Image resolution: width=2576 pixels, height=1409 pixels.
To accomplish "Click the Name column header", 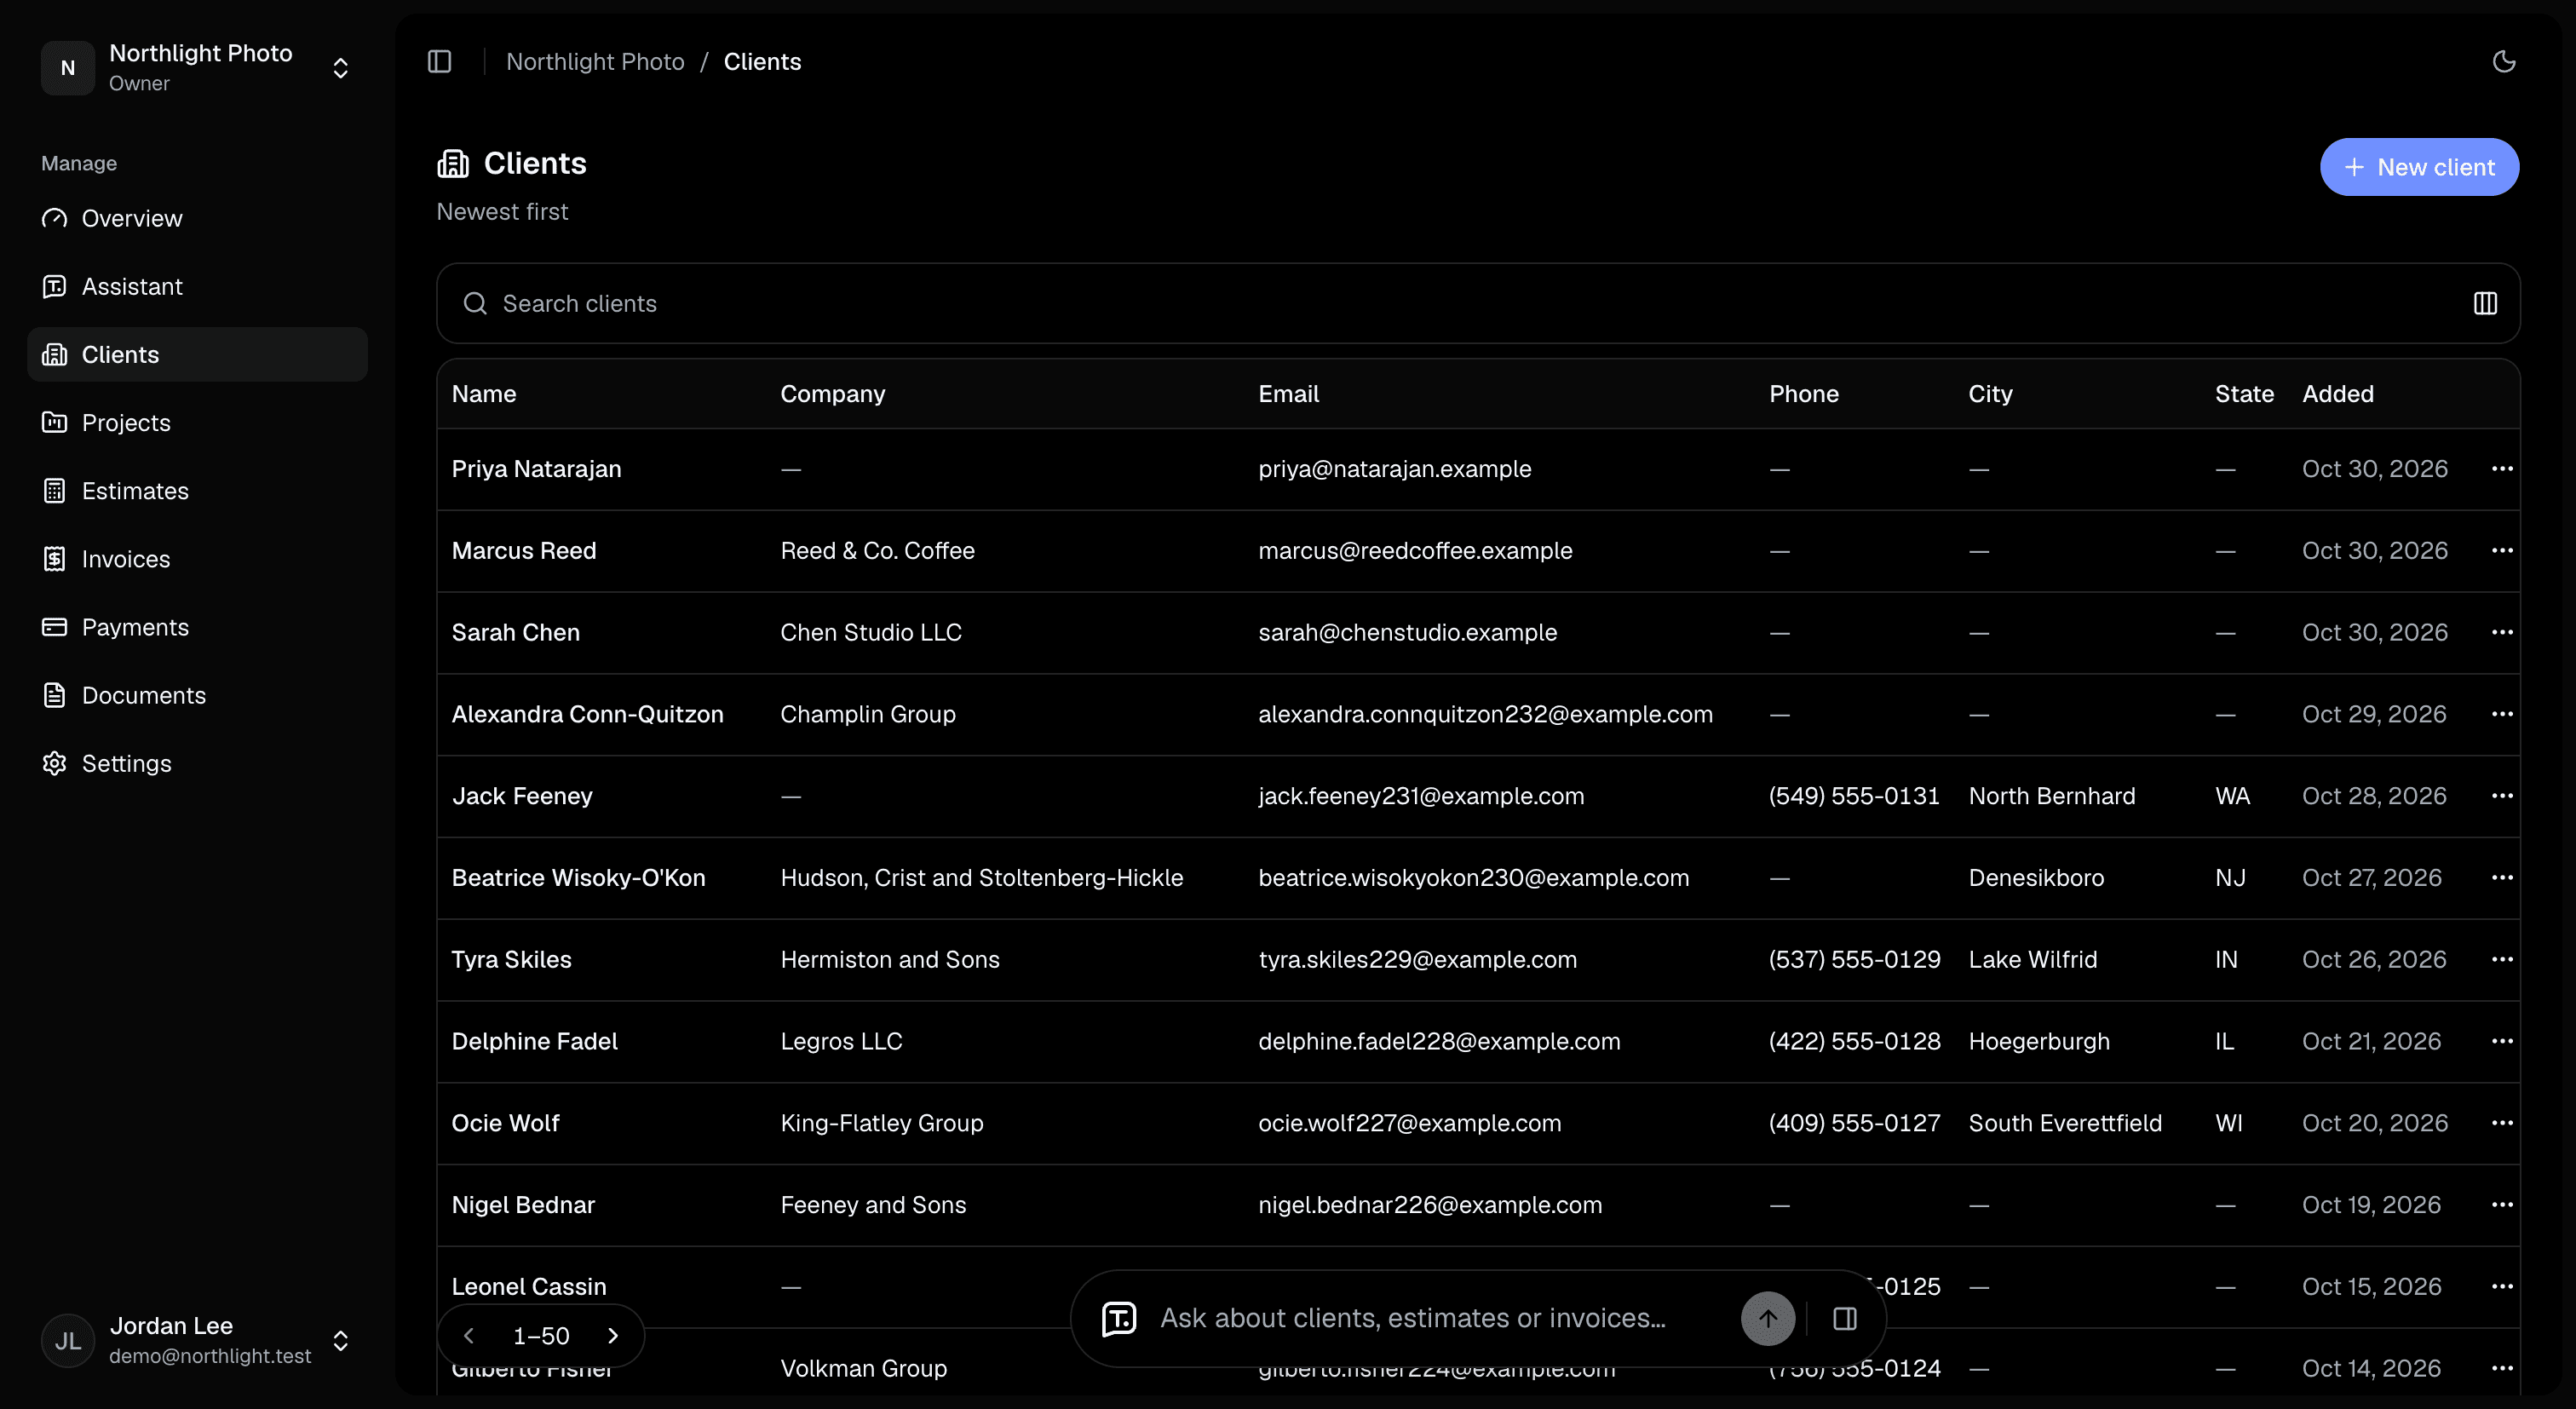I will click(x=484, y=394).
